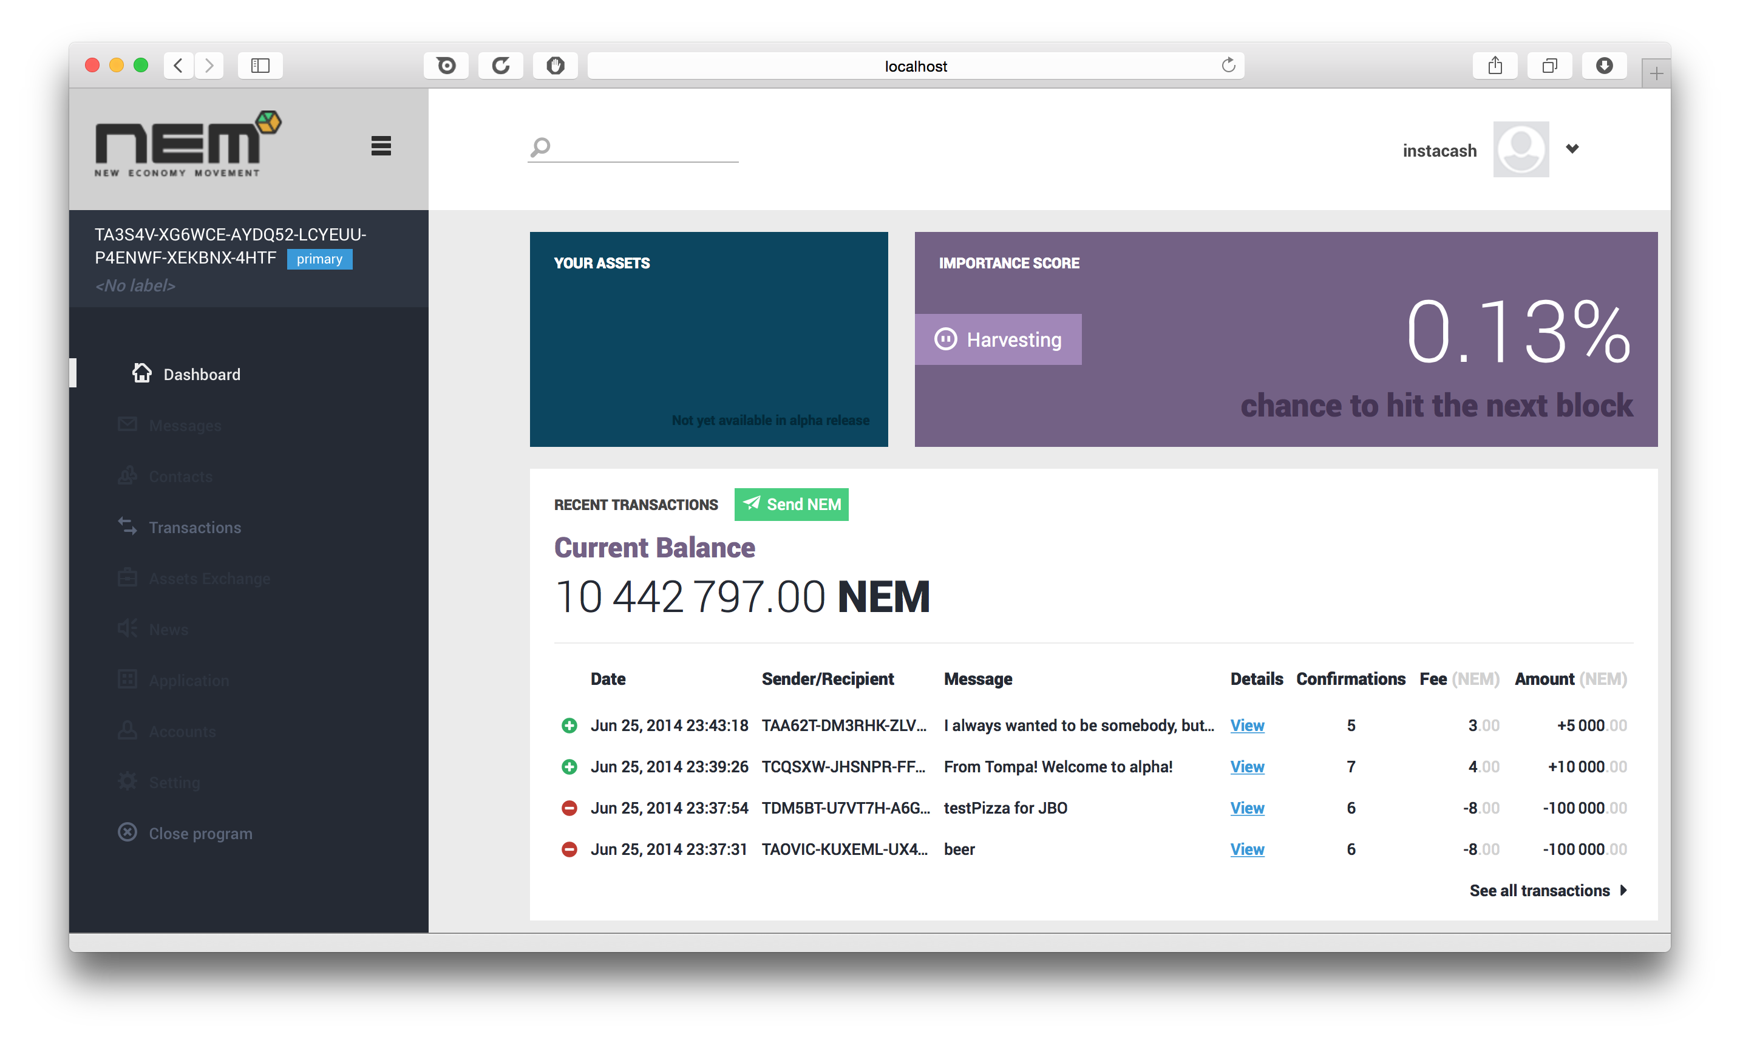Image resolution: width=1740 pixels, height=1048 pixels.
Task: Open Dashboard in the sidebar
Action: tap(201, 374)
